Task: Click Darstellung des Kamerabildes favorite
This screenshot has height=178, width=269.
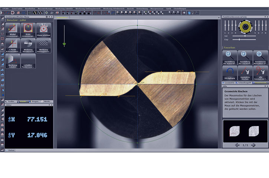Action: [229, 57]
